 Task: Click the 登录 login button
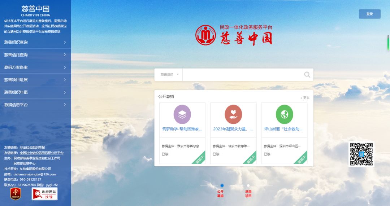pos(370,14)
